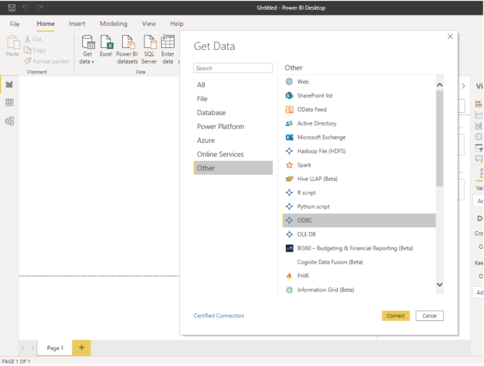Choose the Web connector globe icon
The image size is (484, 366).
pyautogui.click(x=289, y=82)
